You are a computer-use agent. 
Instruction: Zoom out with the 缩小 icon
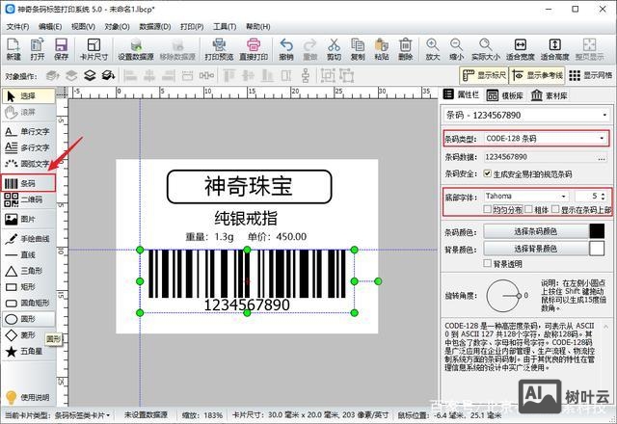(x=456, y=49)
